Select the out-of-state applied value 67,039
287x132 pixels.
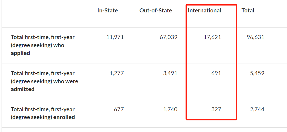pyautogui.click(x=168, y=37)
